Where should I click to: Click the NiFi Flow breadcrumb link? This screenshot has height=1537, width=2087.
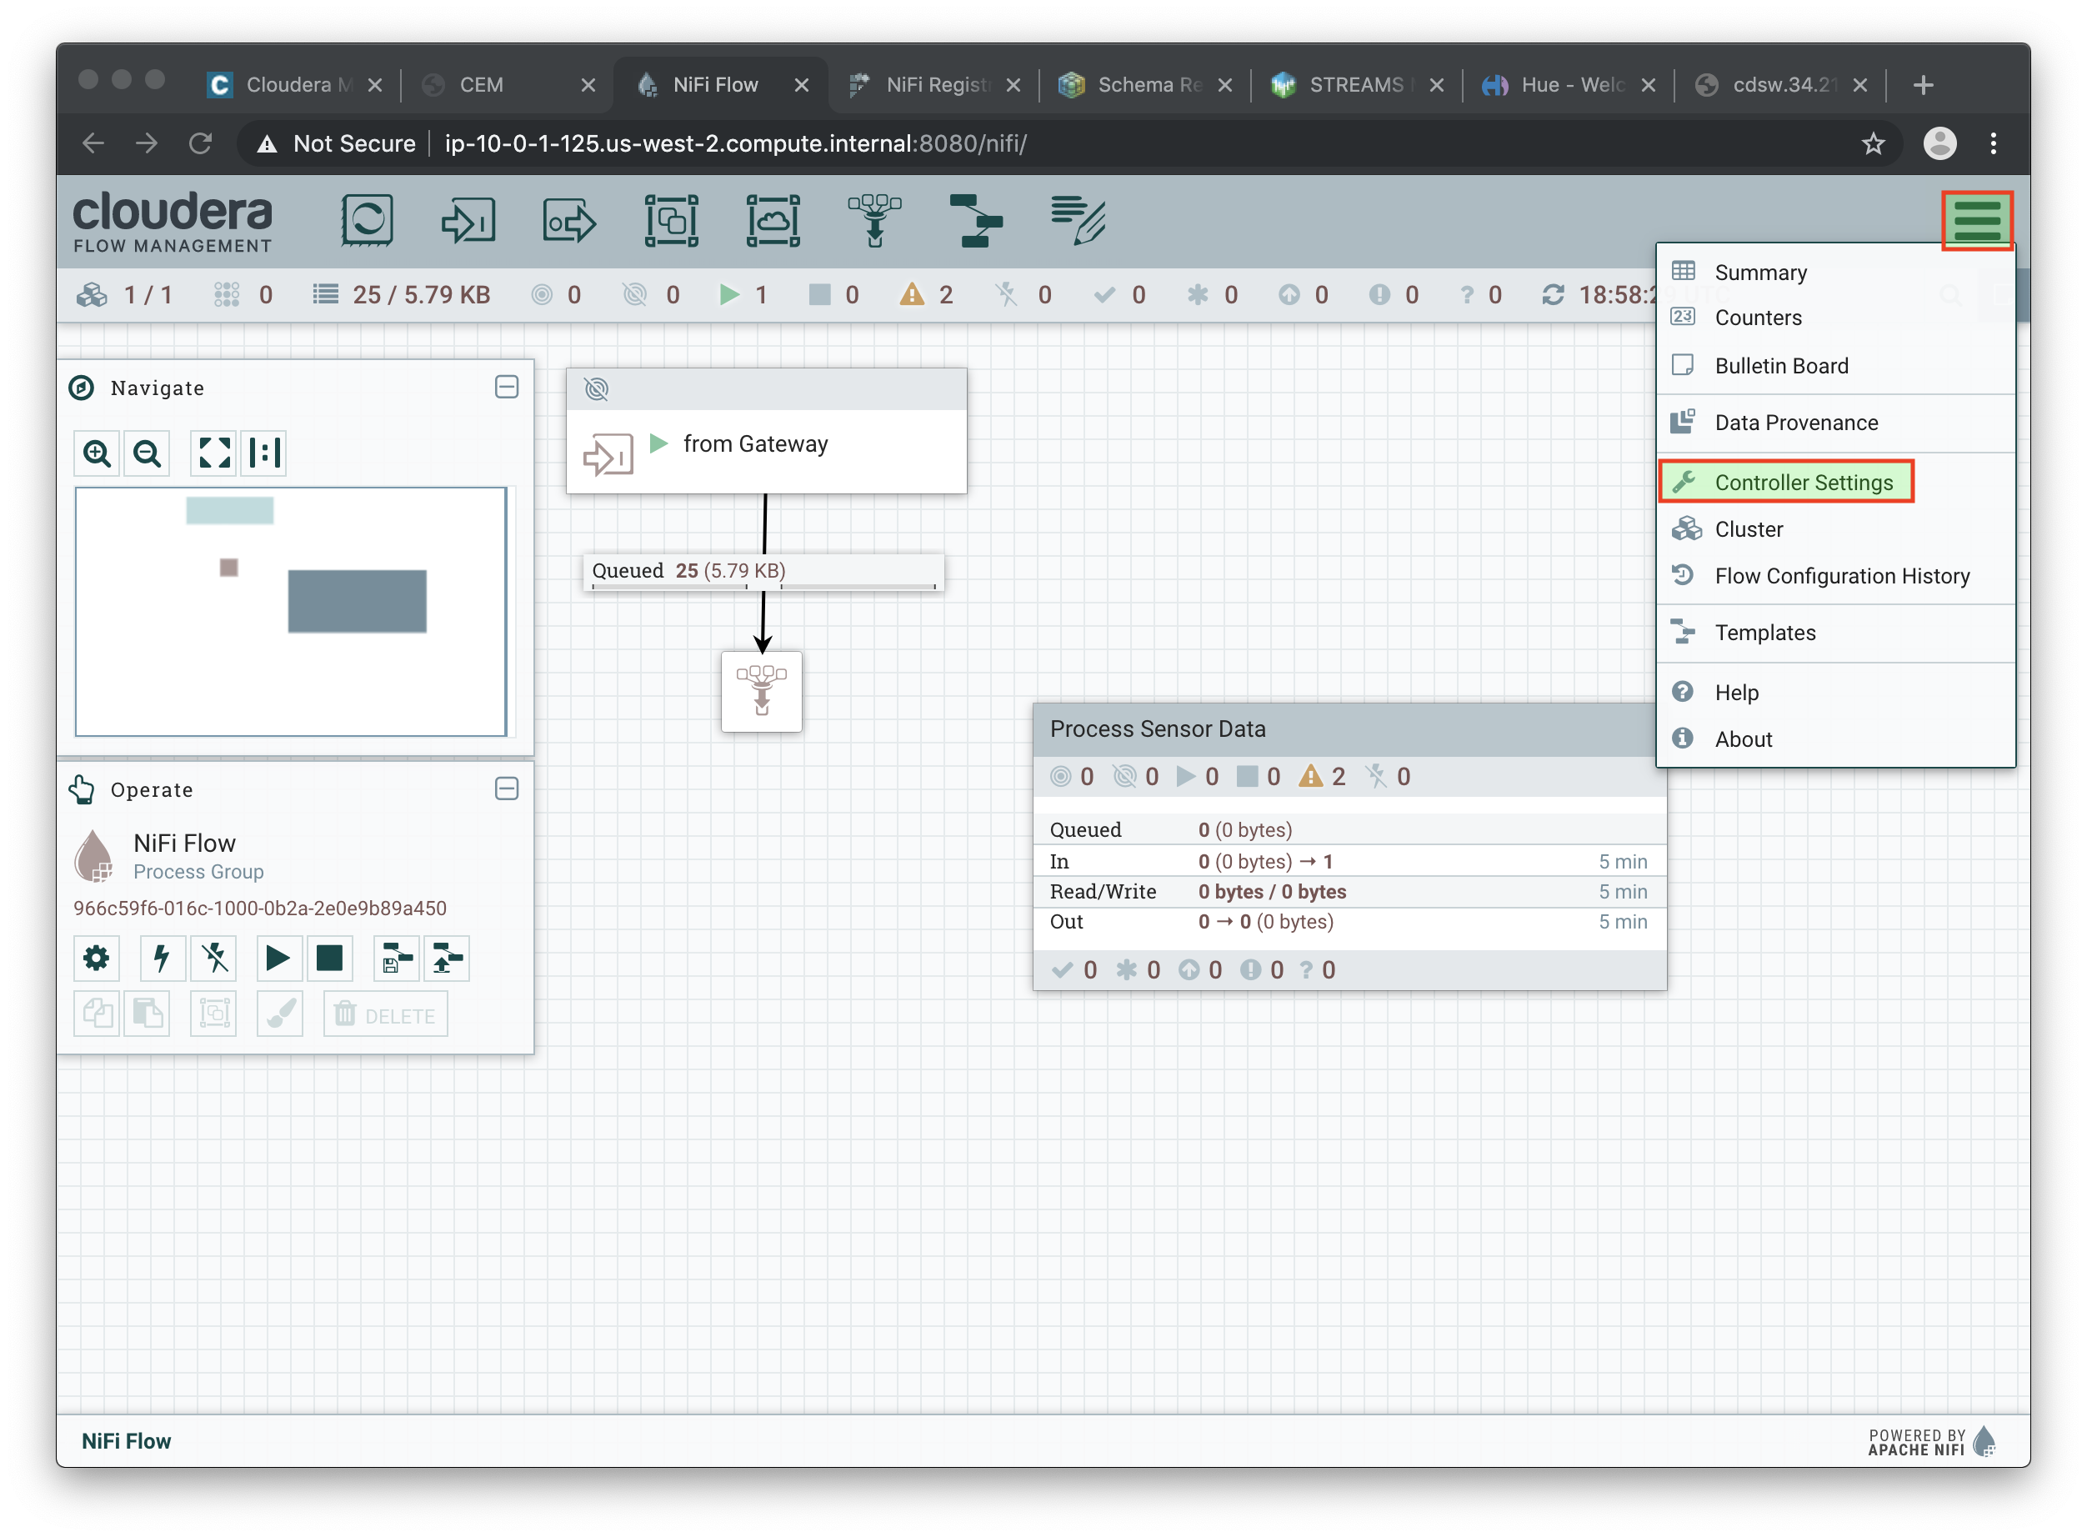tap(127, 1440)
